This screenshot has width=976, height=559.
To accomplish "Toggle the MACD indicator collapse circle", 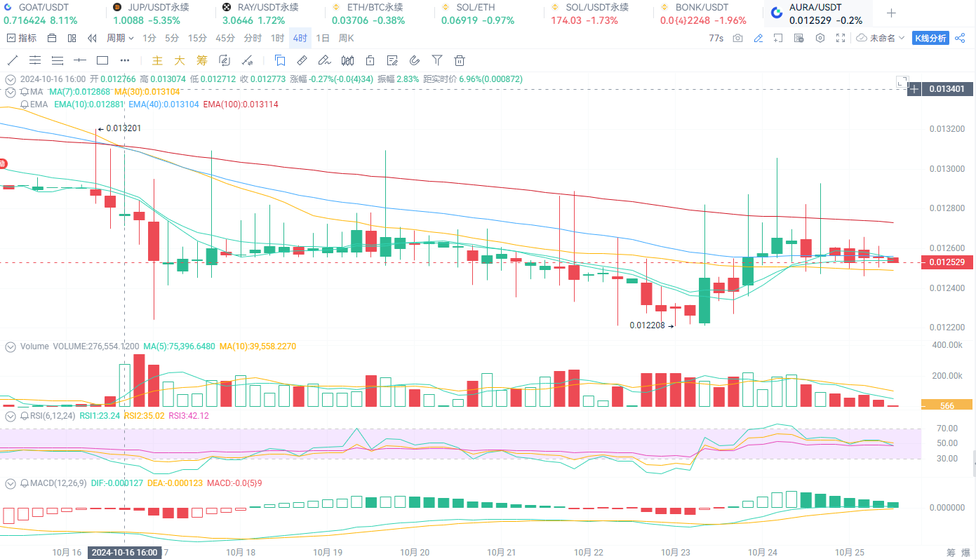I will (x=11, y=483).
